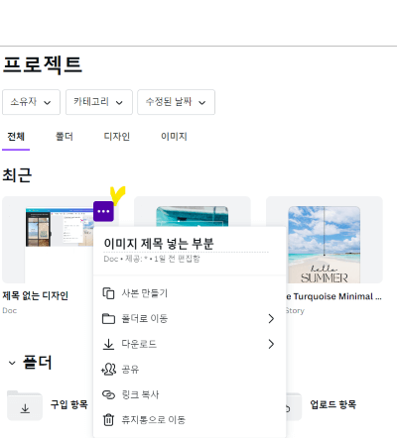Open the turquoise water design thumbnail
Viewport: 397px width, 438px height.
193,212
